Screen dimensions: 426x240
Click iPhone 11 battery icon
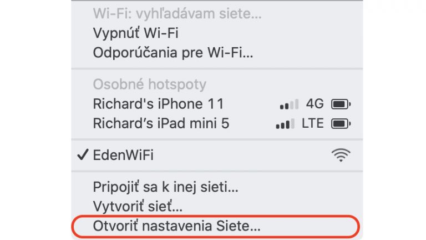(x=341, y=104)
